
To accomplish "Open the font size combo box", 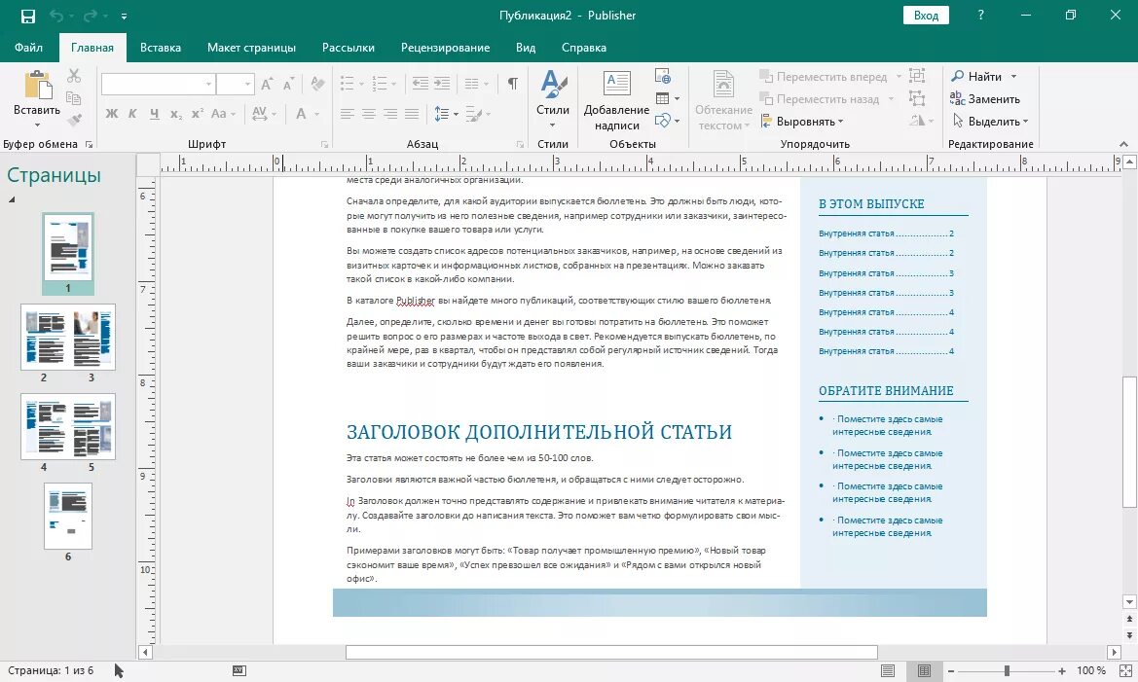I will [x=236, y=85].
